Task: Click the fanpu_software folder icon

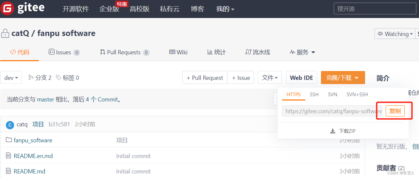Action: tap(9, 140)
